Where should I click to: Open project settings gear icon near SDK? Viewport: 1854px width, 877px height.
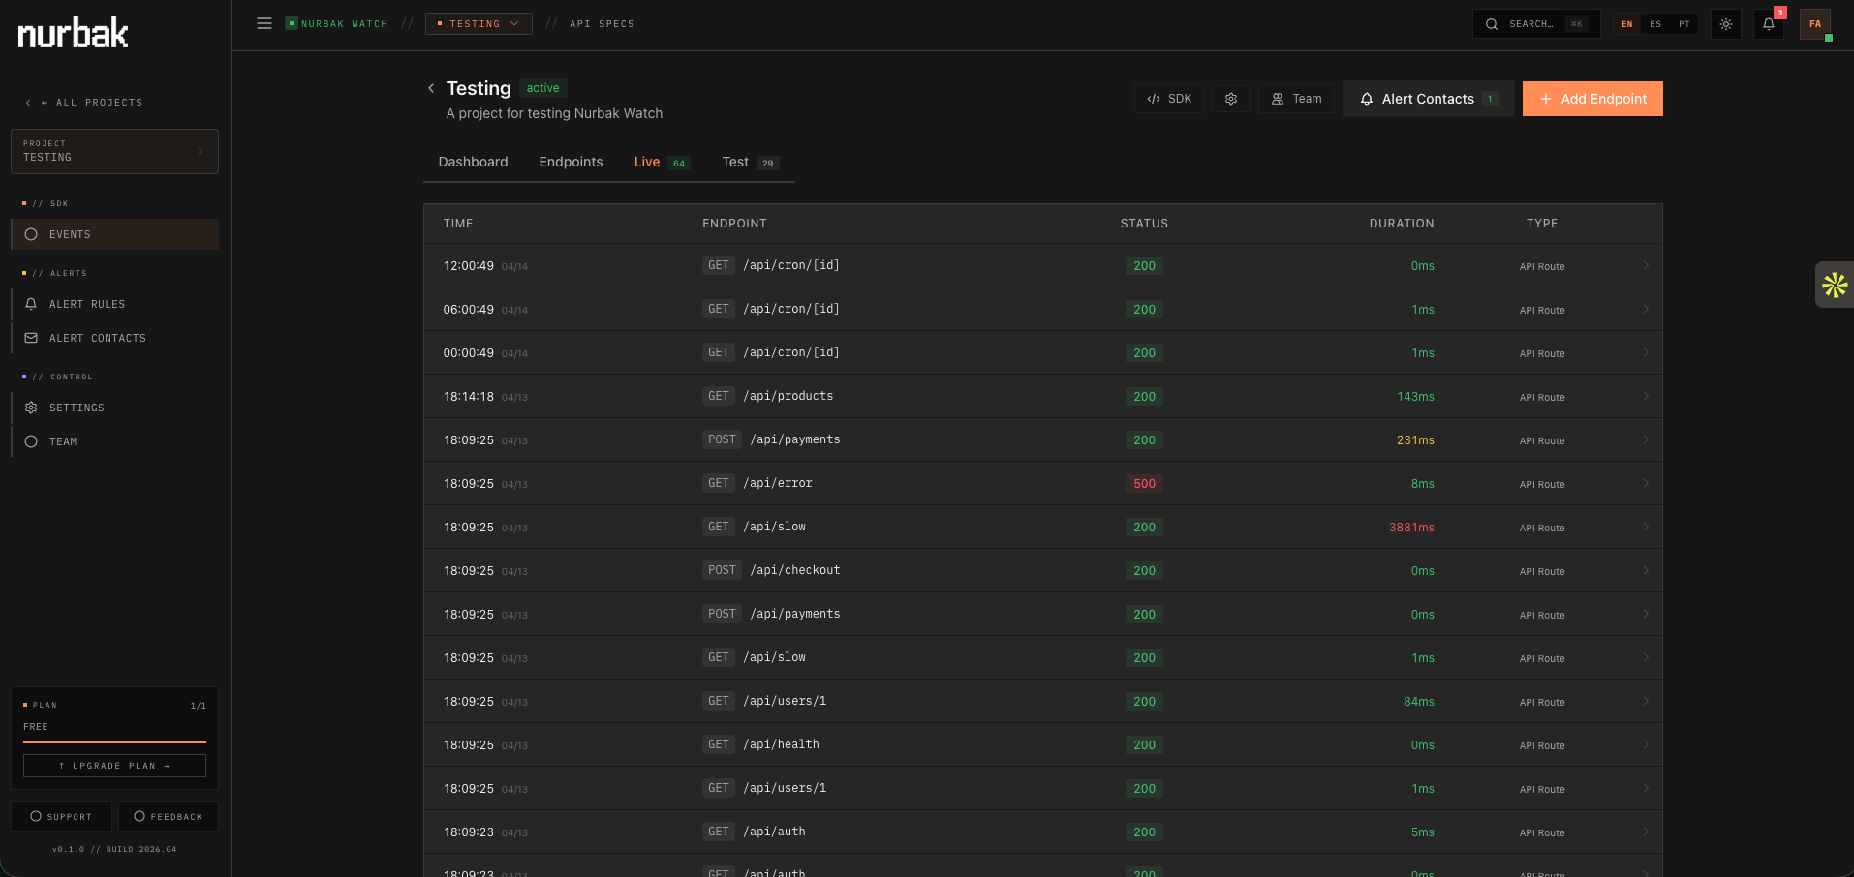(x=1231, y=99)
